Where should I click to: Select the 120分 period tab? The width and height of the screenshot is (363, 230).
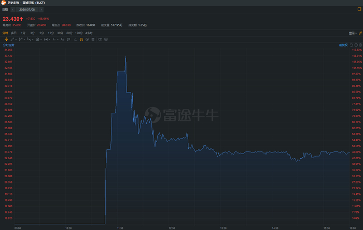(x=79, y=33)
